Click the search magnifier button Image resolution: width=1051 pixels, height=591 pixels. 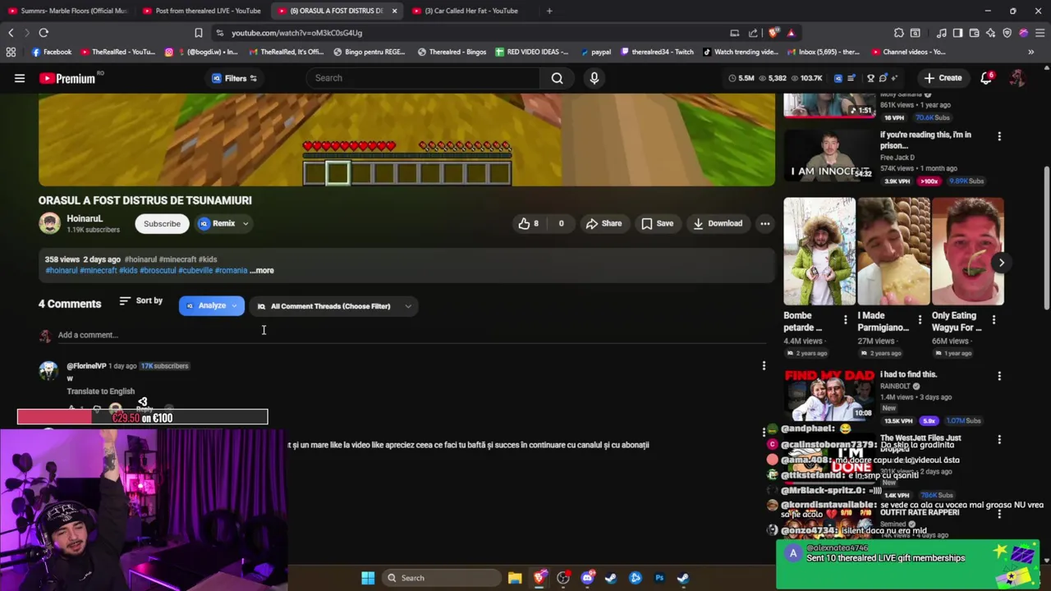pos(557,78)
